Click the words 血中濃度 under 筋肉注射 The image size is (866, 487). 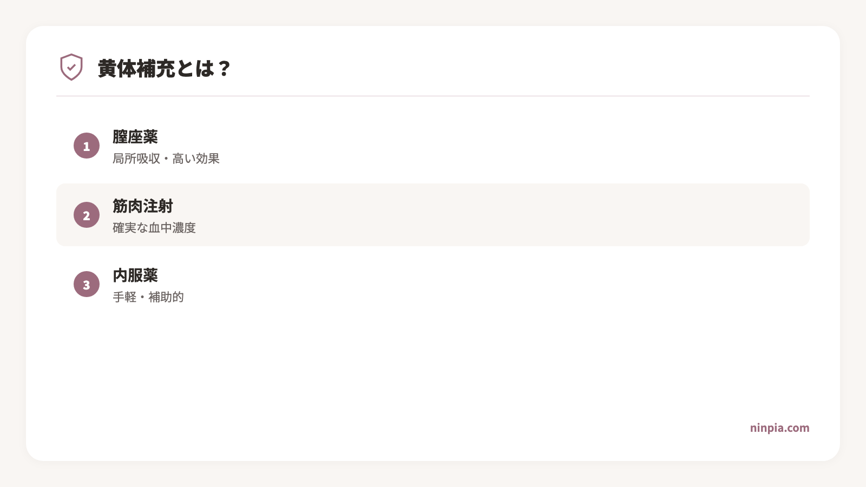click(x=172, y=228)
